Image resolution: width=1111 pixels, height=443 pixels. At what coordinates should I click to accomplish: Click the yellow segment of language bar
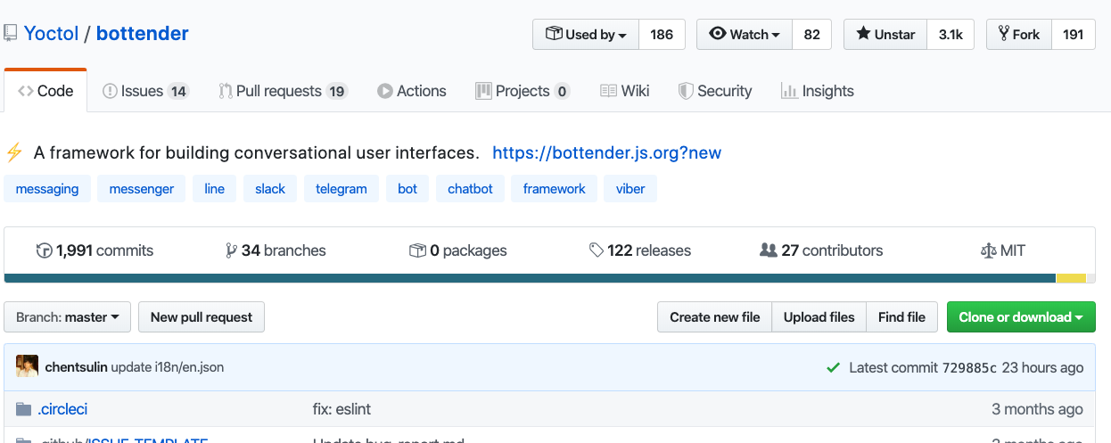pos(1071,278)
